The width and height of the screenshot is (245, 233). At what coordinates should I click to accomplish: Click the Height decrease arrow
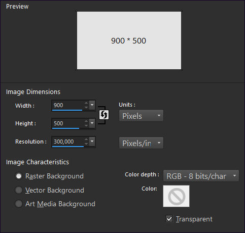pyautogui.click(x=86, y=125)
